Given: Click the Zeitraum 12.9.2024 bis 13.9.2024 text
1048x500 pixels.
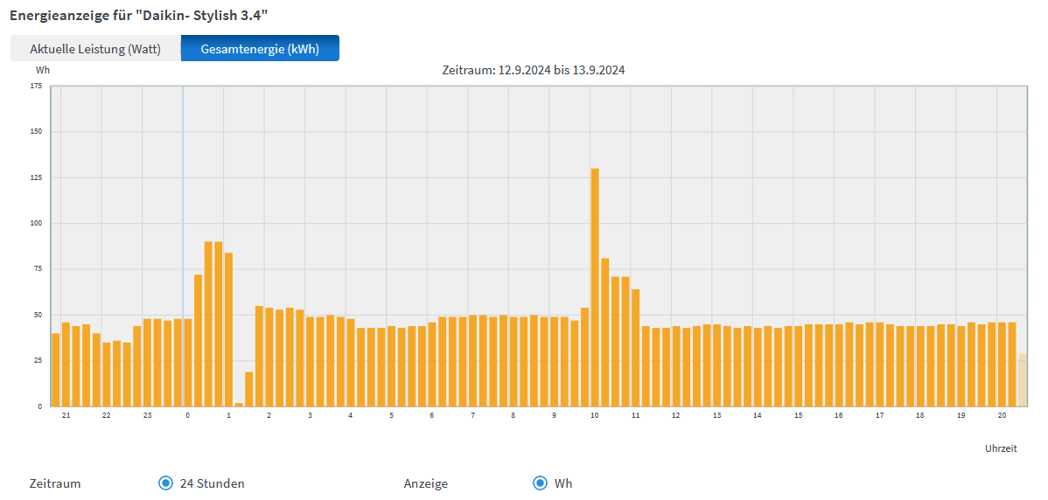Looking at the screenshot, I should click(x=533, y=70).
